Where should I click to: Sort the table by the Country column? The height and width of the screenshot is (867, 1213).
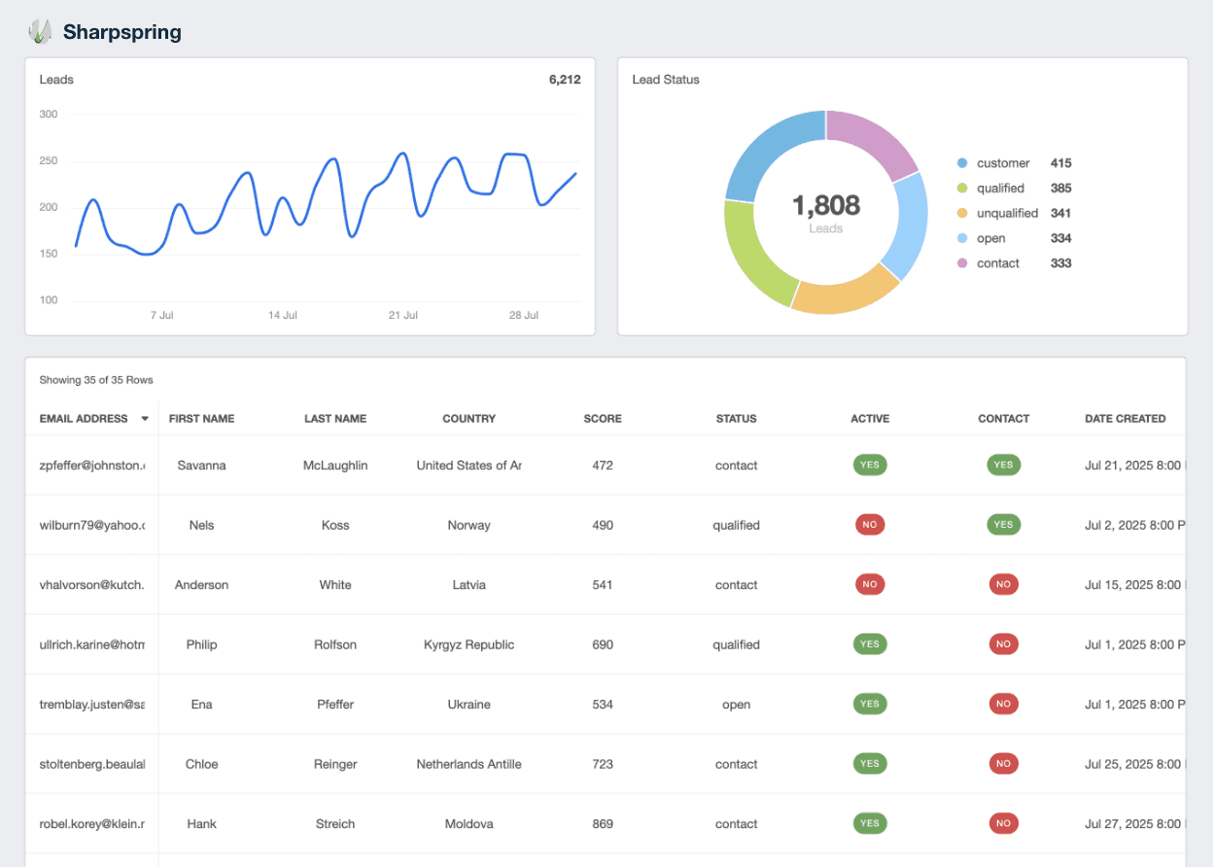(x=468, y=418)
